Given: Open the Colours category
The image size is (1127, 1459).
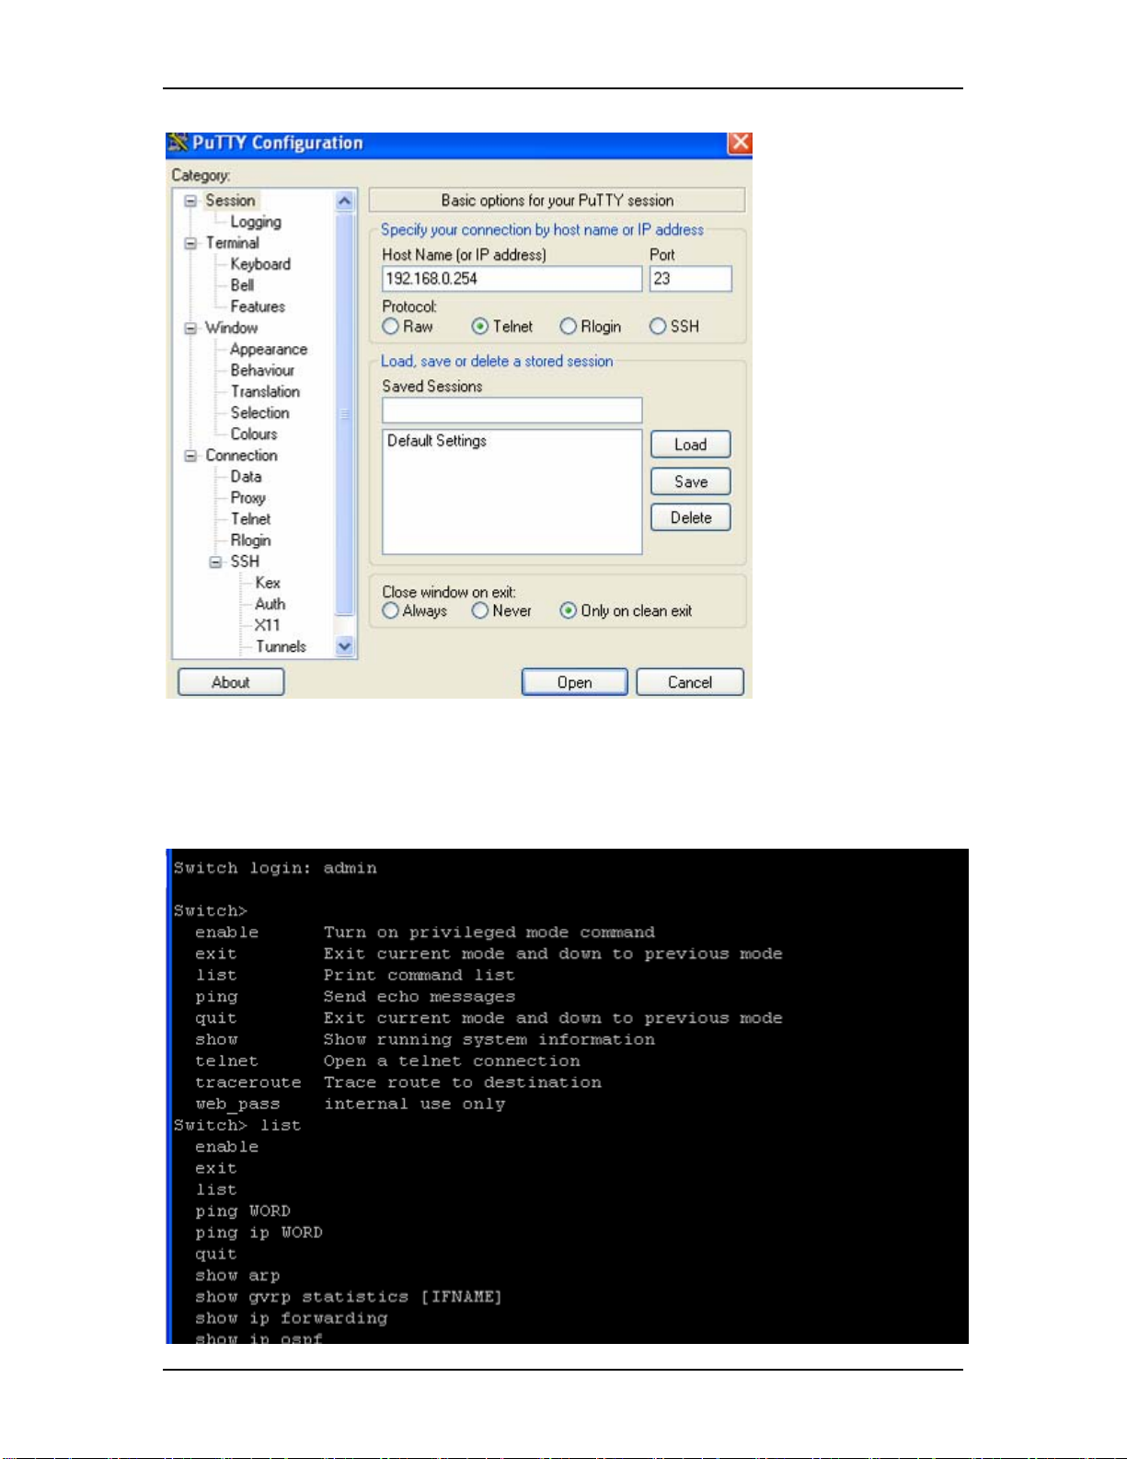Looking at the screenshot, I should tap(254, 434).
